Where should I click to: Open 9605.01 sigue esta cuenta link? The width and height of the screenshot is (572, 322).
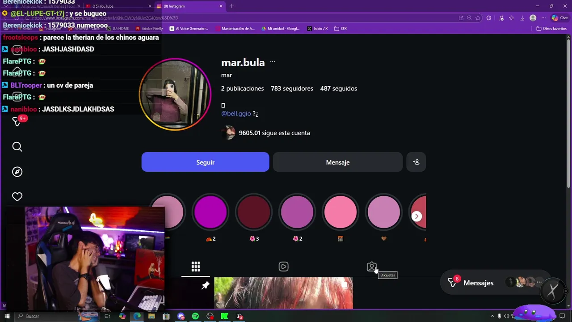[x=274, y=133]
